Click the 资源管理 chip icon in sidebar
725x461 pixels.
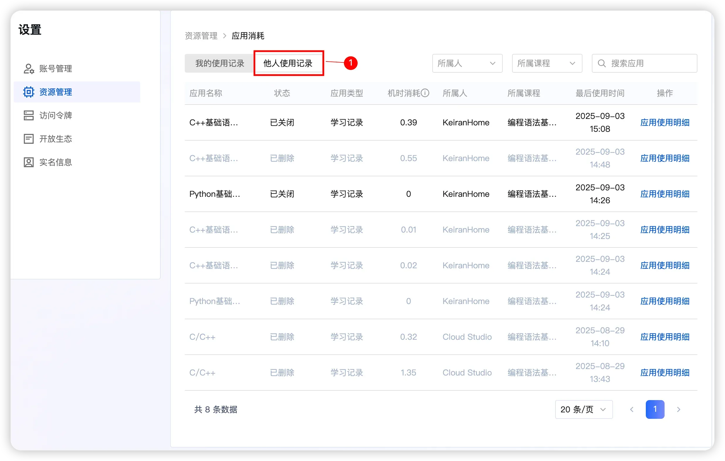29,92
